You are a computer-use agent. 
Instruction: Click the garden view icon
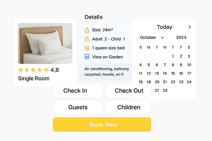coord(87,57)
